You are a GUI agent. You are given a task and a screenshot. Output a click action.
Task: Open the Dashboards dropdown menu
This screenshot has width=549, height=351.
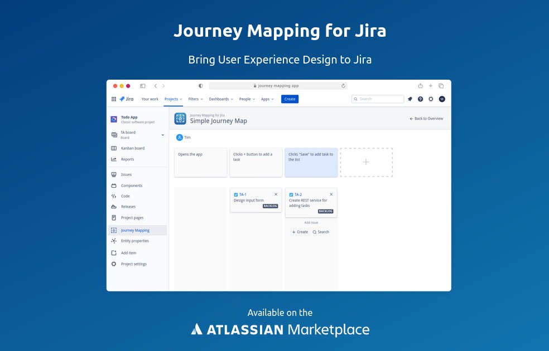coord(221,99)
